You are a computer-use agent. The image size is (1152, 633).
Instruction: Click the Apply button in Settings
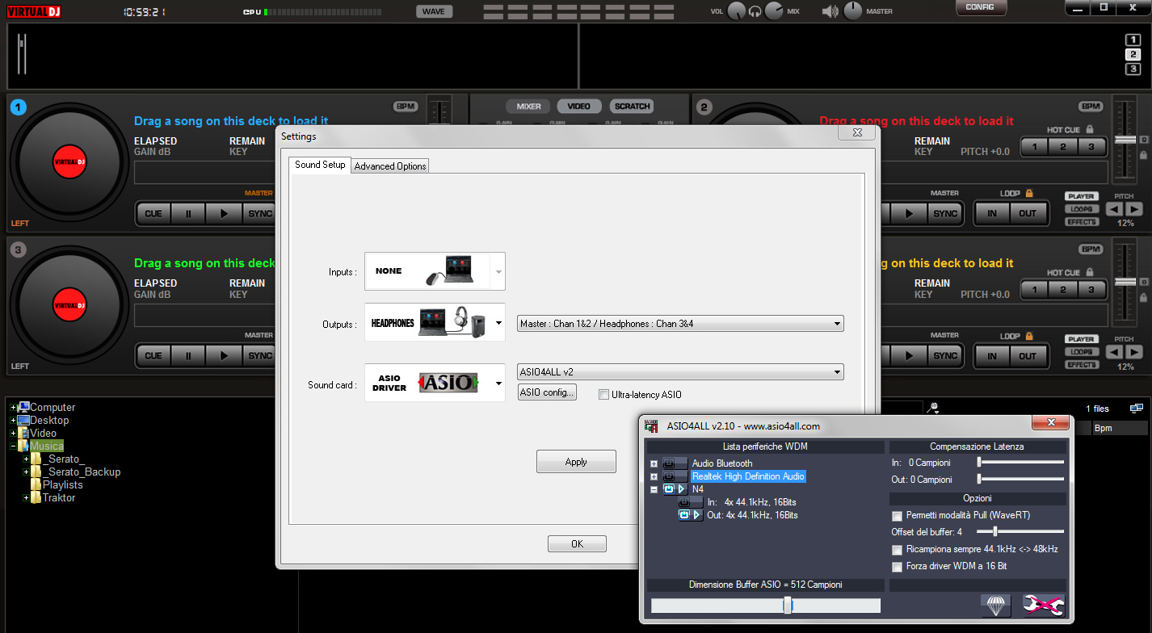coord(576,462)
